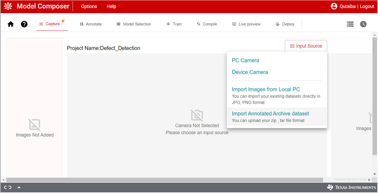Open the help question mark icon
The width and height of the screenshot is (378, 193).
point(24,24)
